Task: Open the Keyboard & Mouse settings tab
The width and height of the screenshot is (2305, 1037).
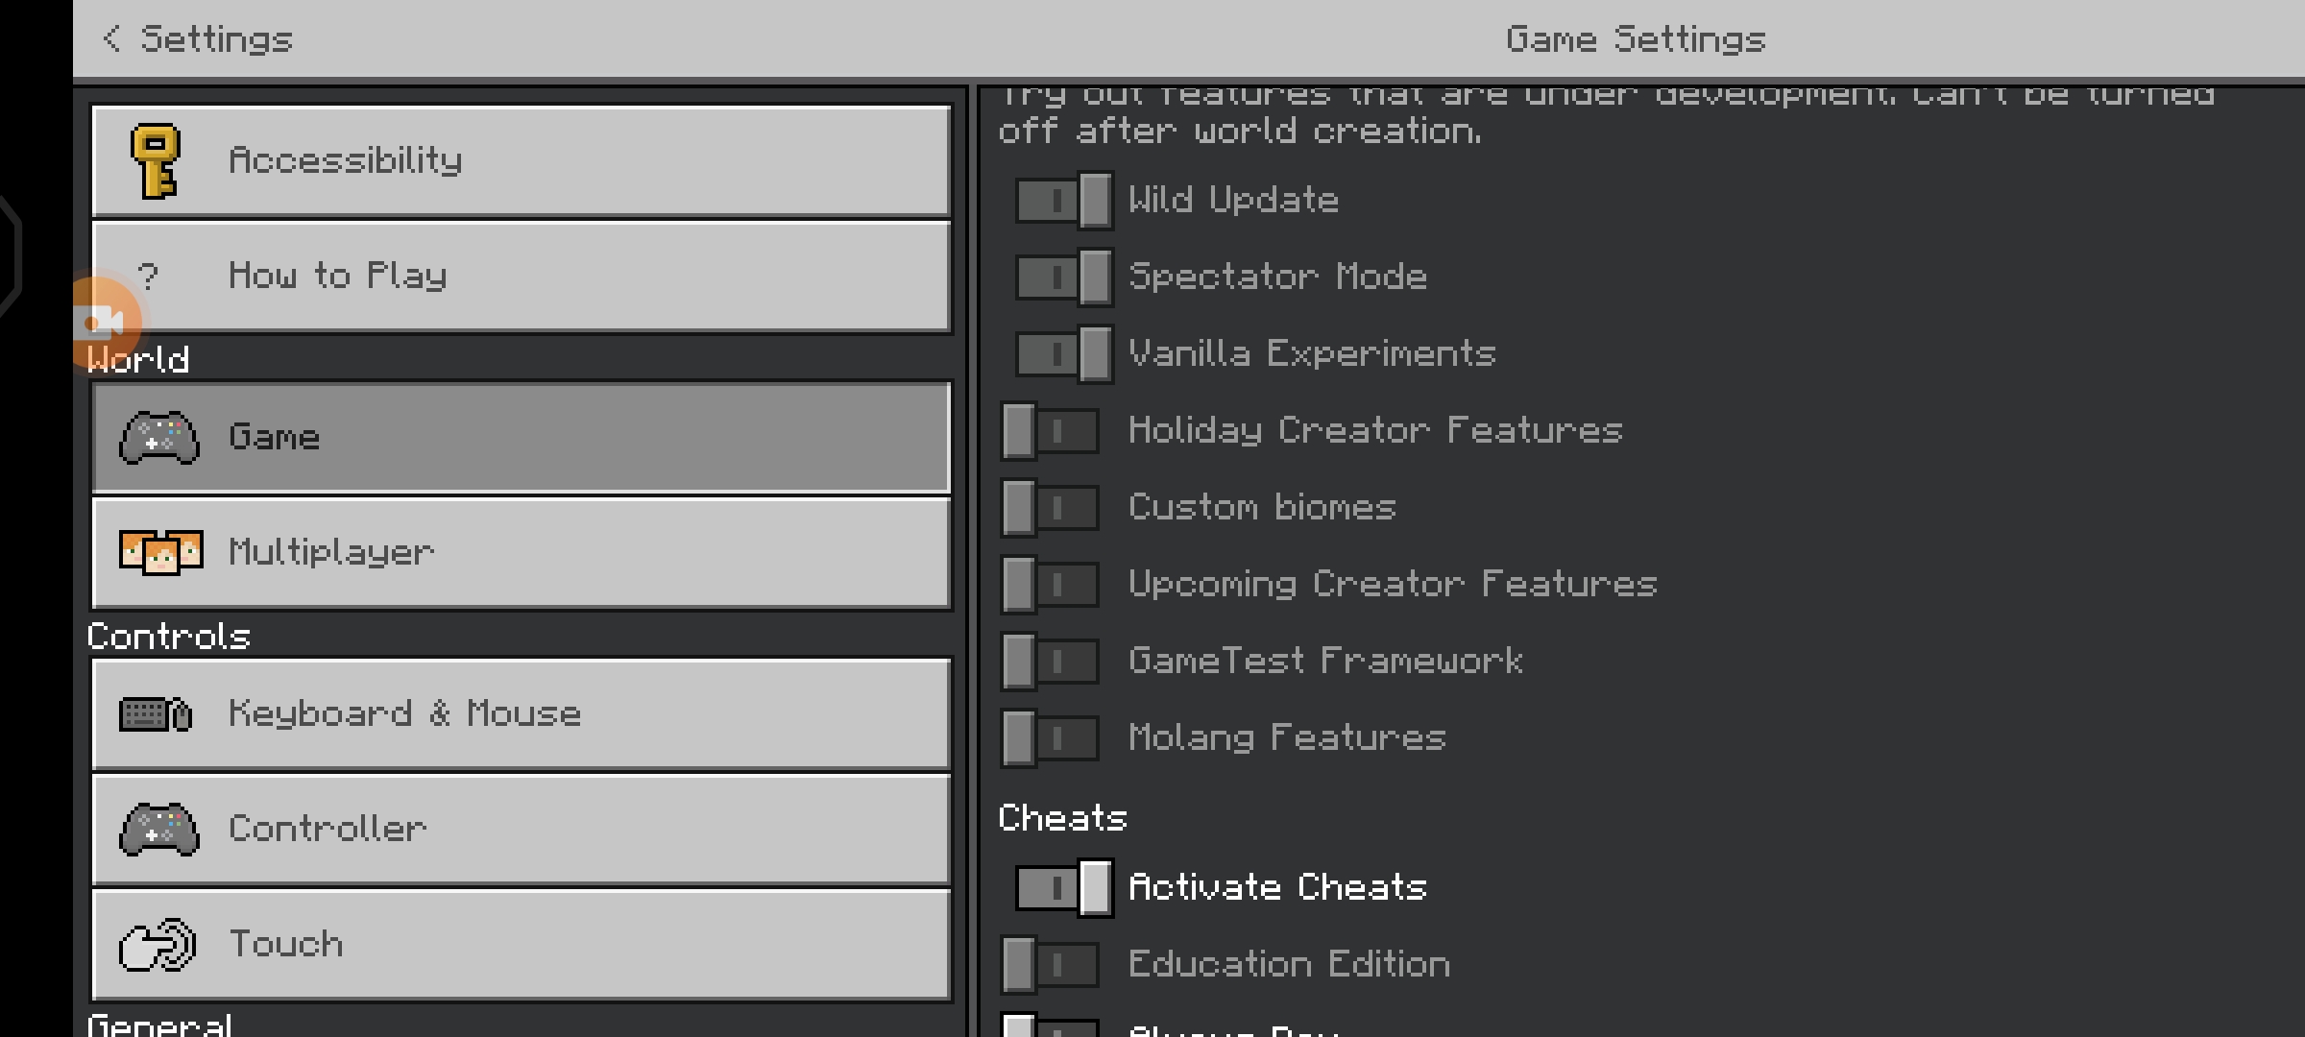Action: click(522, 714)
